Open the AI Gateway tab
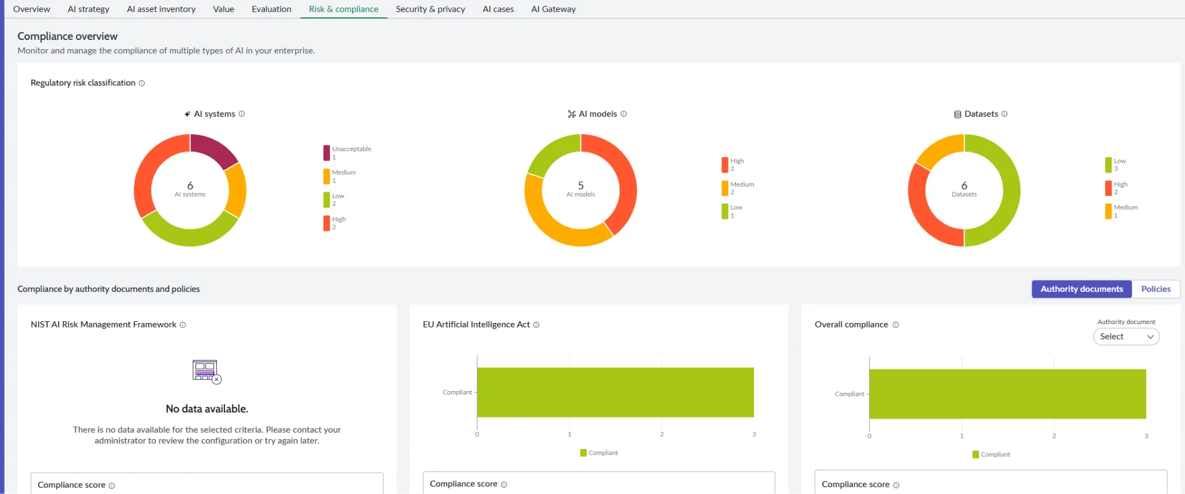 tap(554, 9)
